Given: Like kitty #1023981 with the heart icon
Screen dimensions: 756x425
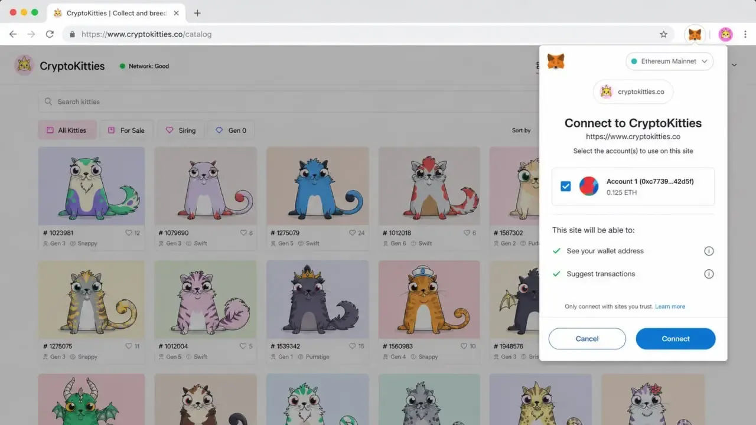Looking at the screenshot, I should pos(129,233).
